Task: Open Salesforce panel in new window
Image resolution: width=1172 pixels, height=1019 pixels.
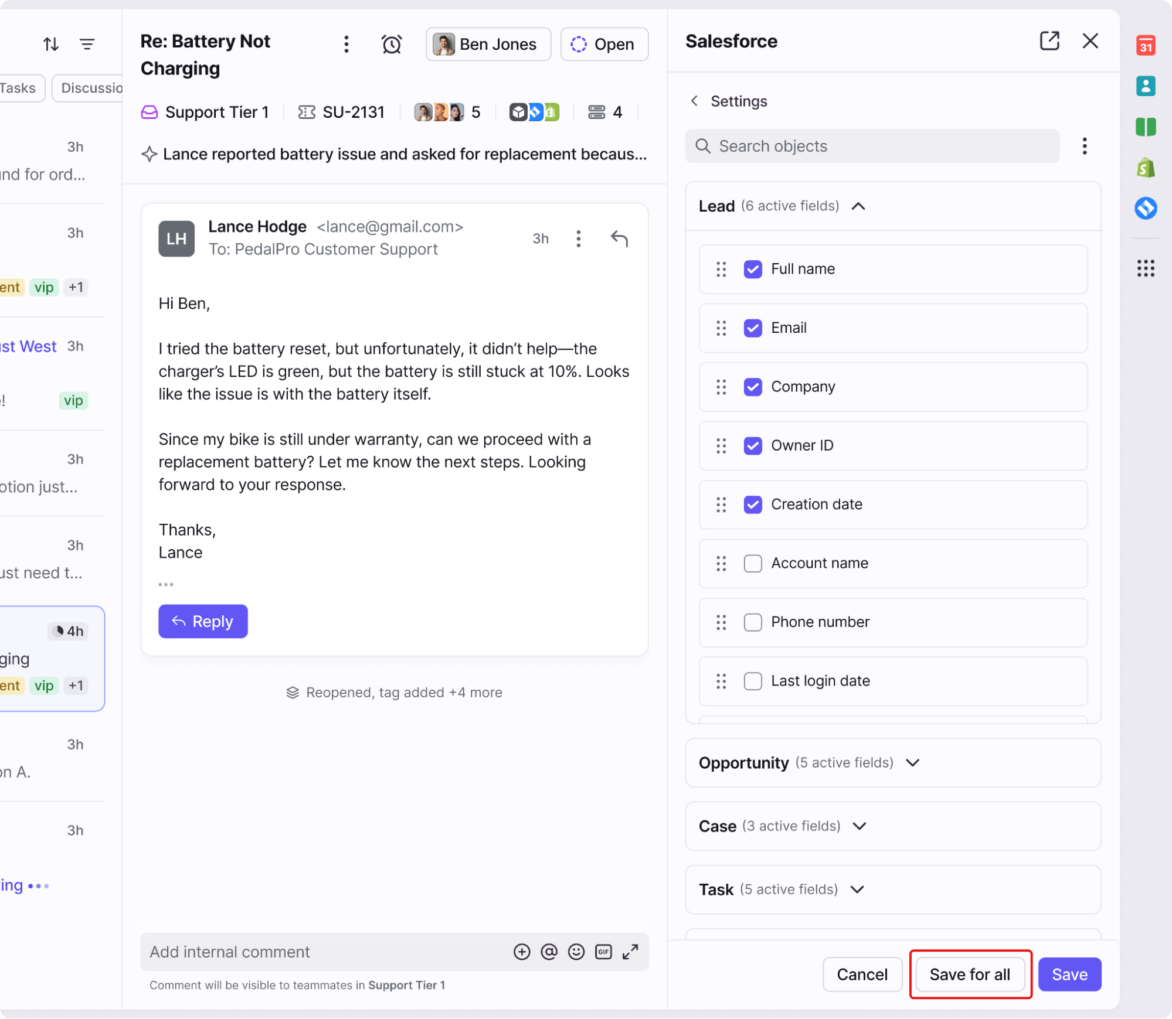Action: pyautogui.click(x=1049, y=41)
